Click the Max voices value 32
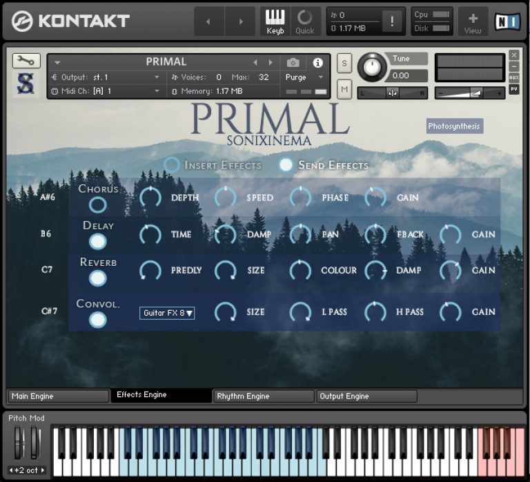This screenshot has height=482, width=530. 264,77
